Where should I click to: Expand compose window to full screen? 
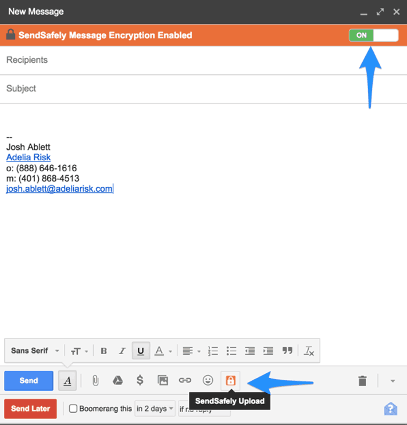pyautogui.click(x=380, y=12)
